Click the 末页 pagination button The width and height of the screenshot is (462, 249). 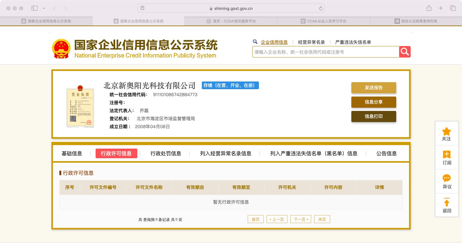click(322, 219)
